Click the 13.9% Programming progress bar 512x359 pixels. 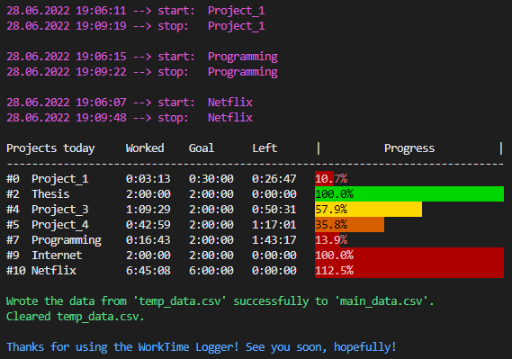click(x=328, y=240)
